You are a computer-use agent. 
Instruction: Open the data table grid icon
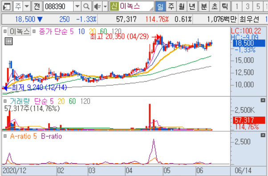point(8,41)
